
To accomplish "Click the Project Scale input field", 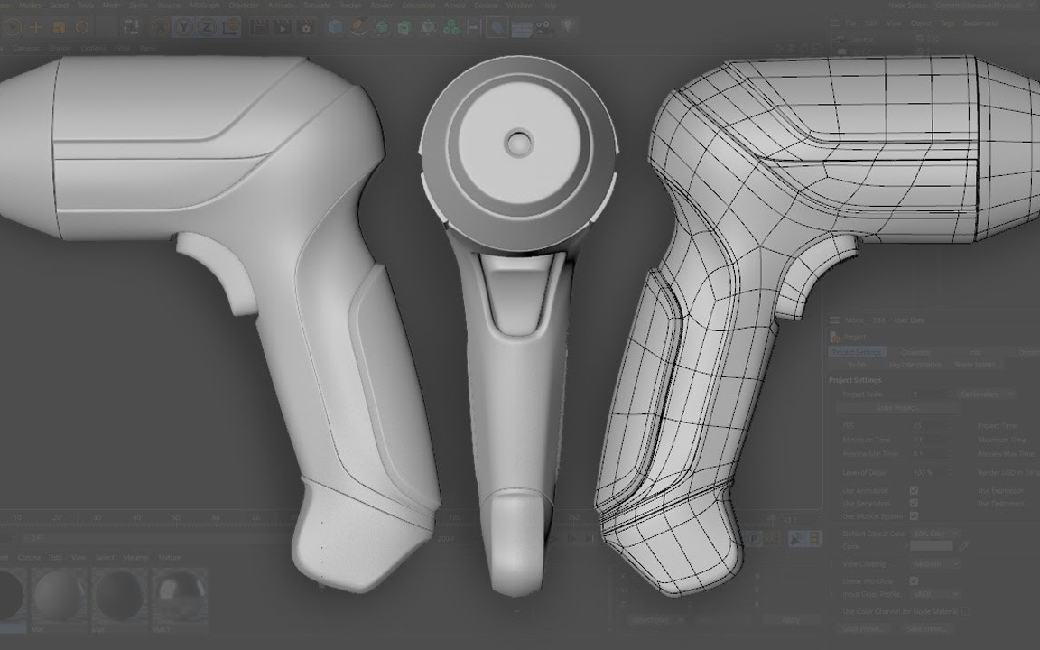I will (932, 394).
